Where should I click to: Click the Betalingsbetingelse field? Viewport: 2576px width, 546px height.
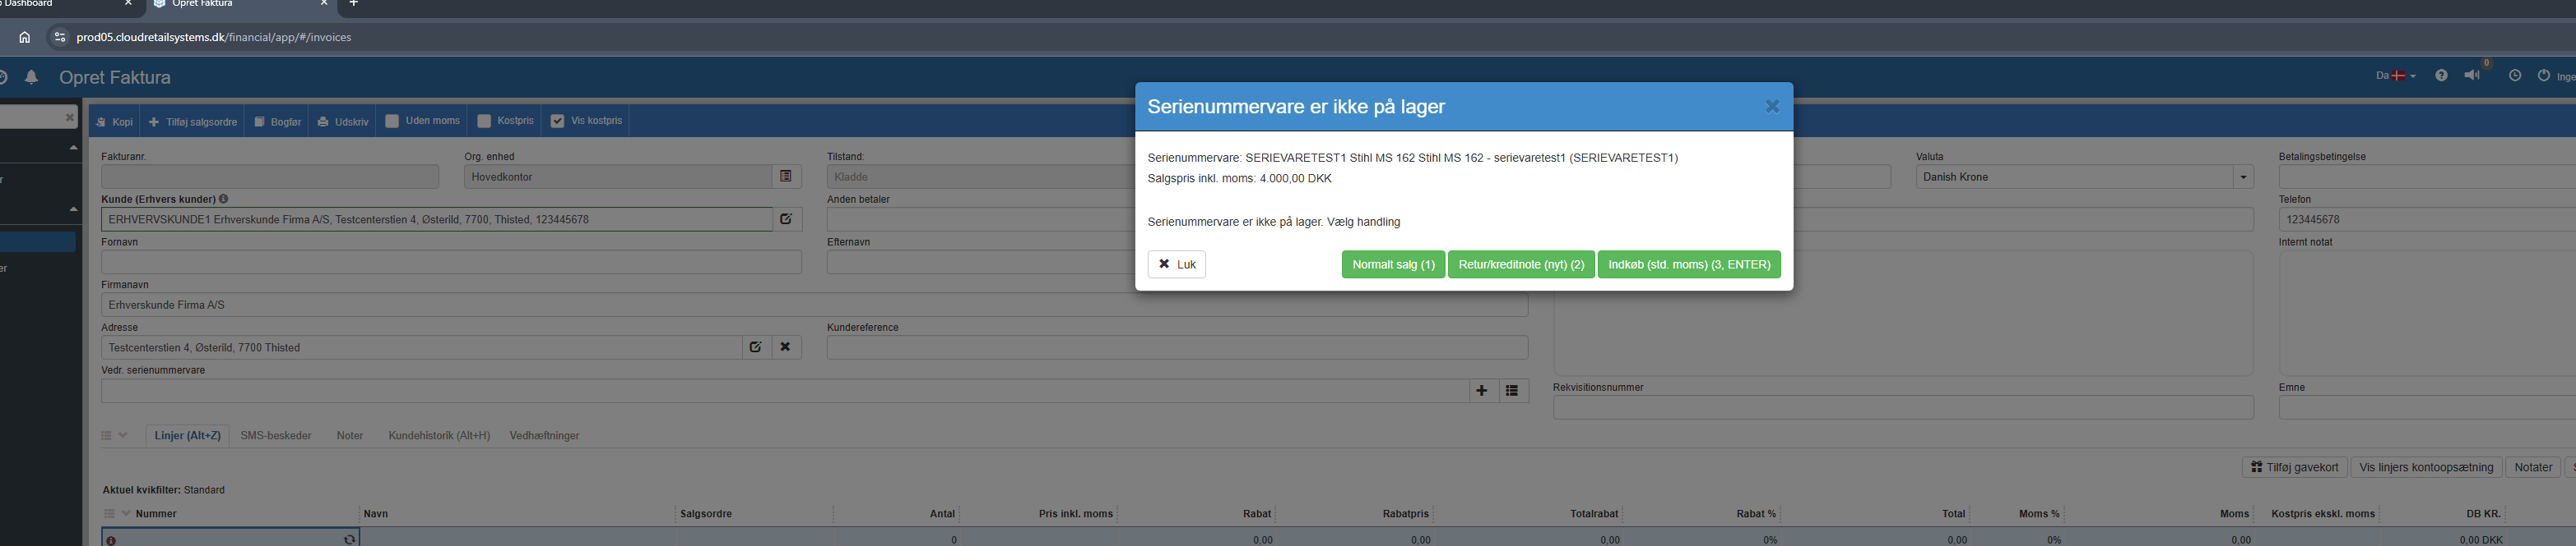(2427, 177)
